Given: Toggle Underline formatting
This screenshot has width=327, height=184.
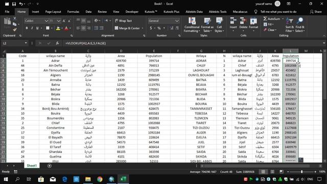Looking at the screenshot, I should point(37,28).
